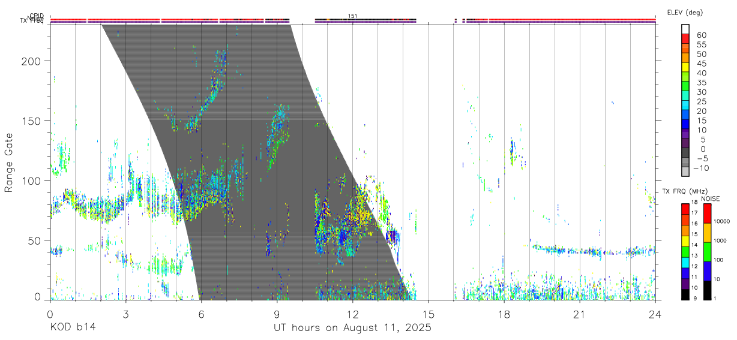737x340 pixels.
Task: Click the black 9 MHz TX FRQ band
Action: click(685, 294)
